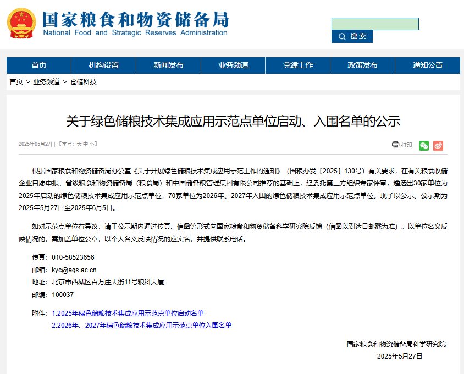The image size is (464, 374).
Task: Open attachment 1 2025年示范点单位启动名单
Action: click(128, 313)
